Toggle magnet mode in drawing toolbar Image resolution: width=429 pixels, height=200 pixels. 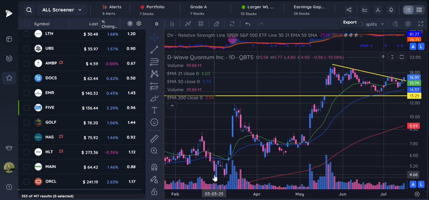(154, 167)
